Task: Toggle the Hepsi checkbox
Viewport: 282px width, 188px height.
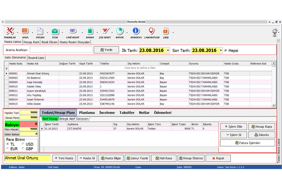Action: click(226, 50)
